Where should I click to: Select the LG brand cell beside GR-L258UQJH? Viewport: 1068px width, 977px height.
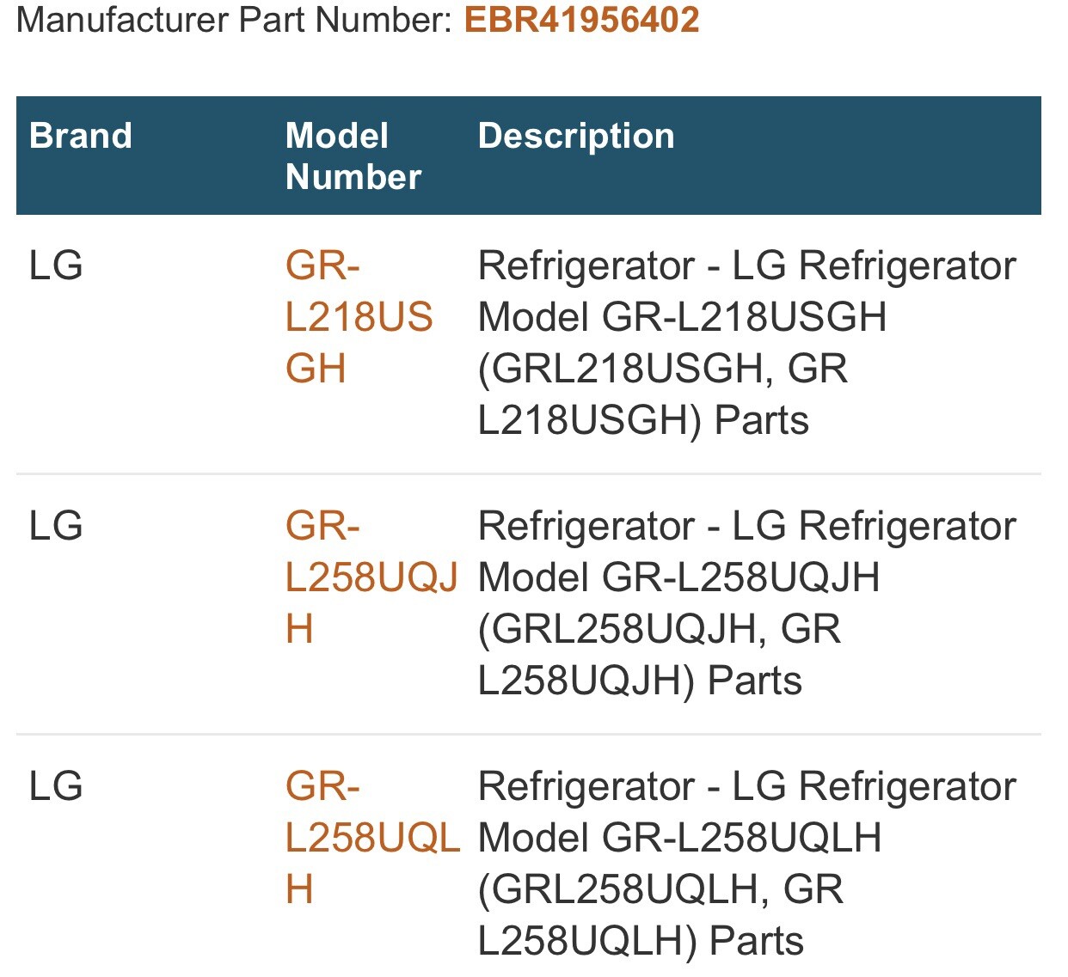[56, 526]
